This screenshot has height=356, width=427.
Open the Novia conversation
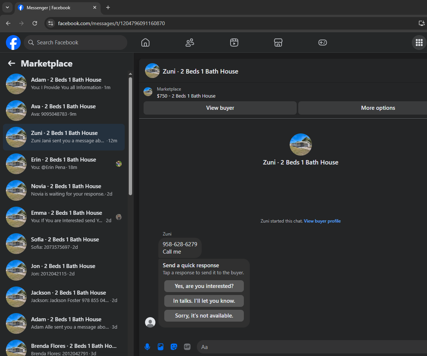pos(64,190)
